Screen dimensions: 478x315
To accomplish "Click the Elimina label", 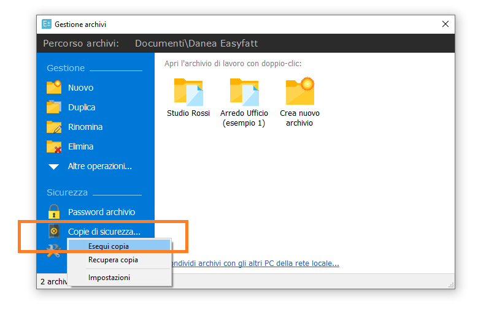I will (x=81, y=146).
